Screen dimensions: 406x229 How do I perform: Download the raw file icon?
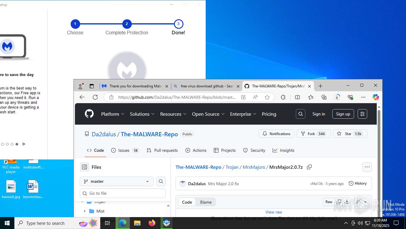347,202
